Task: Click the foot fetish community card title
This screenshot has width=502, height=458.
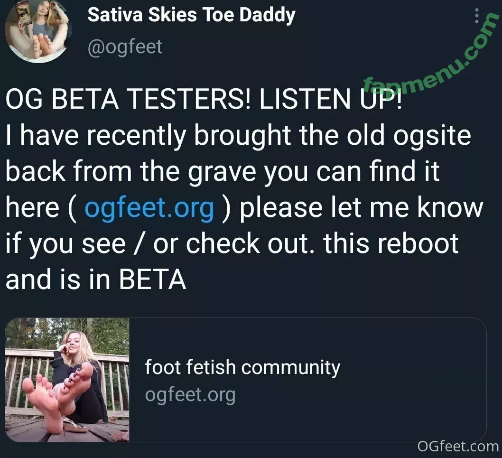Action: [242, 367]
